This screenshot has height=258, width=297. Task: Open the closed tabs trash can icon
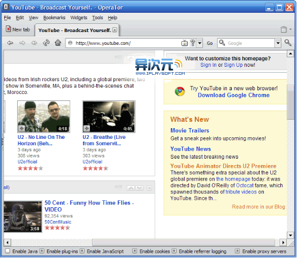284,29
